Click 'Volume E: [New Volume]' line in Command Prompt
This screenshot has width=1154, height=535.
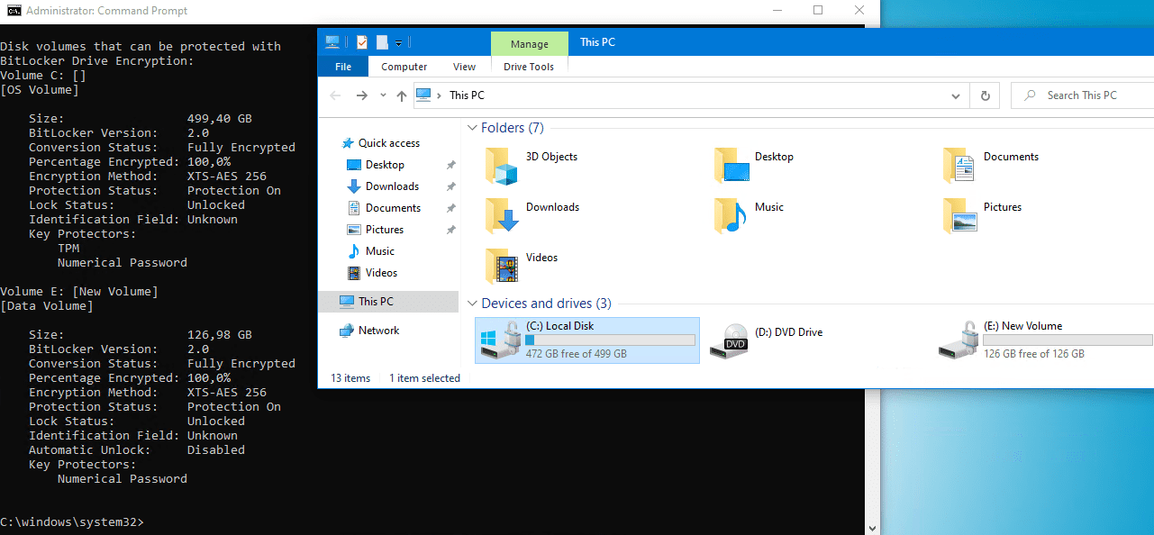(79, 291)
